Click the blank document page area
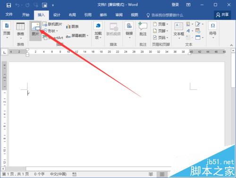This screenshot has height=178, width=236. pyautogui.click(x=117, y=114)
